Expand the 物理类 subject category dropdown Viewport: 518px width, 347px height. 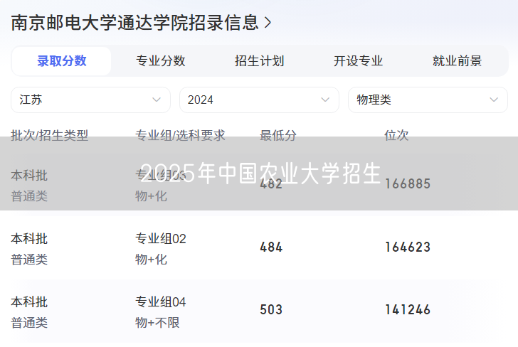click(427, 100)
